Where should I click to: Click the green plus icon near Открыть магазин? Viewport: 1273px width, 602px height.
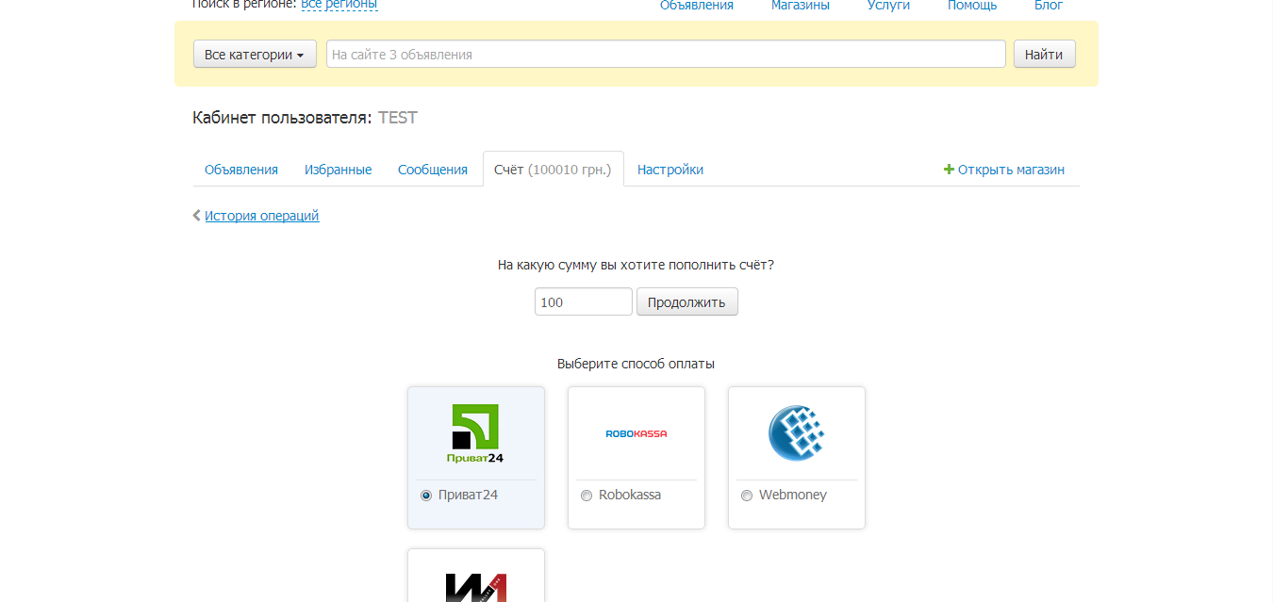pyautogui.click(x=949, y=170)
